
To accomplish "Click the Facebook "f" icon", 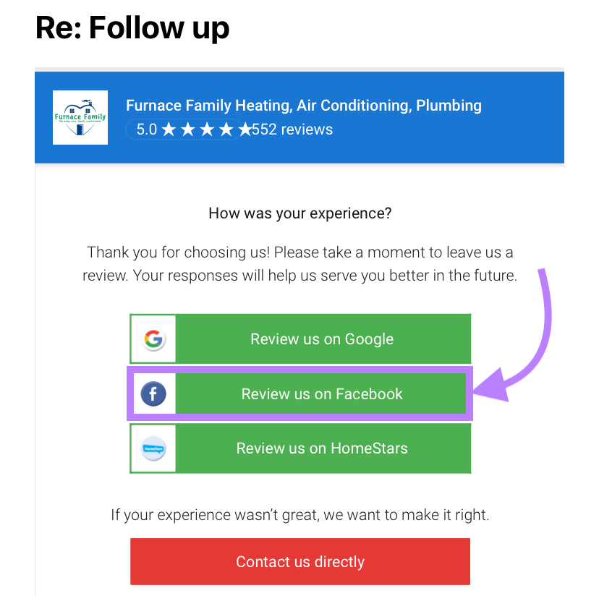I will [153, 393].
